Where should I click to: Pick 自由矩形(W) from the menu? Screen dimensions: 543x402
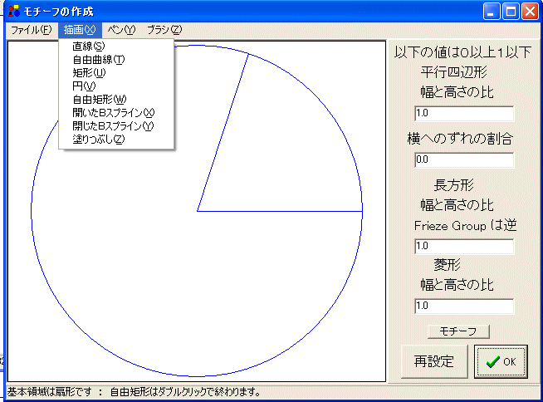click(116, 100)
